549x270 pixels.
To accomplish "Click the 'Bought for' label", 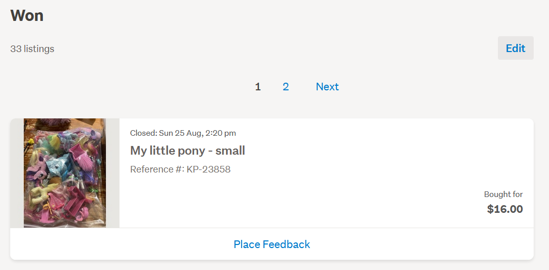I will click(x=503, y=194).
